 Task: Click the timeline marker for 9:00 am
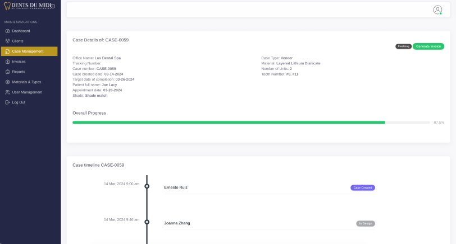147,186
